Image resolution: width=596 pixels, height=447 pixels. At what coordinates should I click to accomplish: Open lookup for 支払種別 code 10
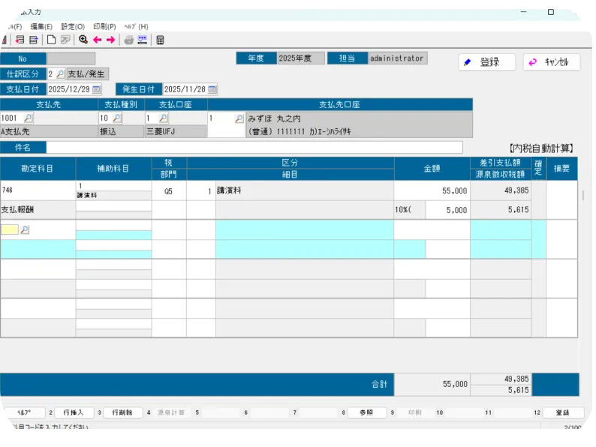(116, 118)
